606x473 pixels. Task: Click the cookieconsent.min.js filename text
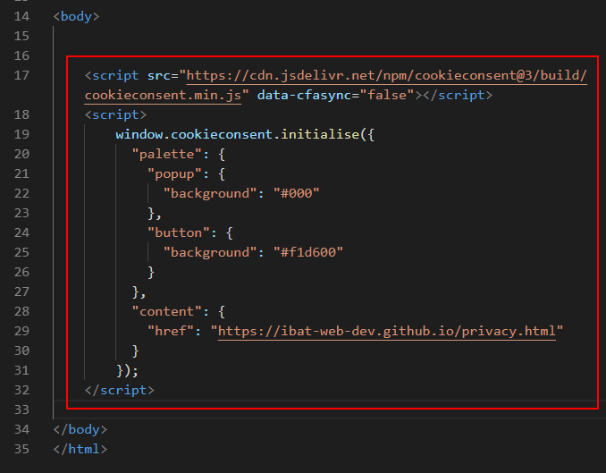tap(163, 95)
